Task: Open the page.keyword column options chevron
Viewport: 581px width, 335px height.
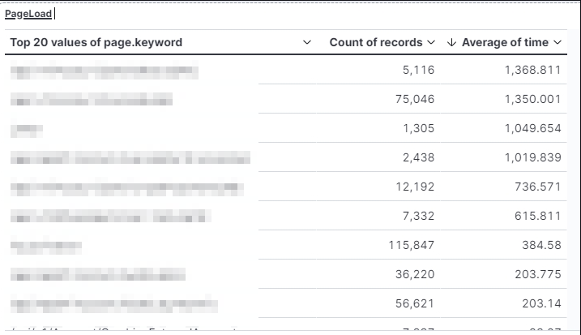Action: 307,42
